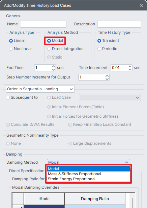This screenshot has width=147, height=208.
Task: Increase Time Increment using up arrow
Action: (x=130, y=66)
